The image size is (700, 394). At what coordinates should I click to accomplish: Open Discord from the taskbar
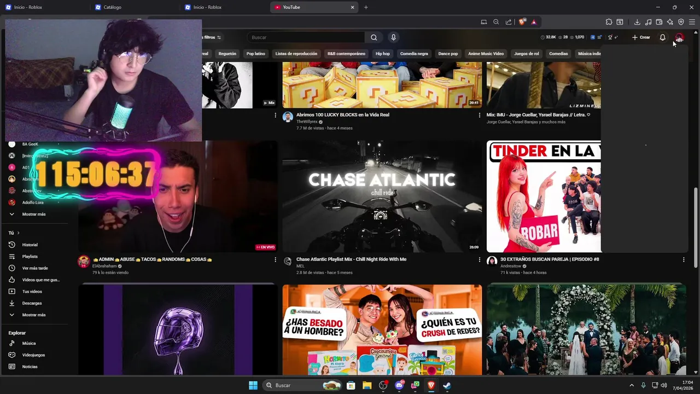399,385
